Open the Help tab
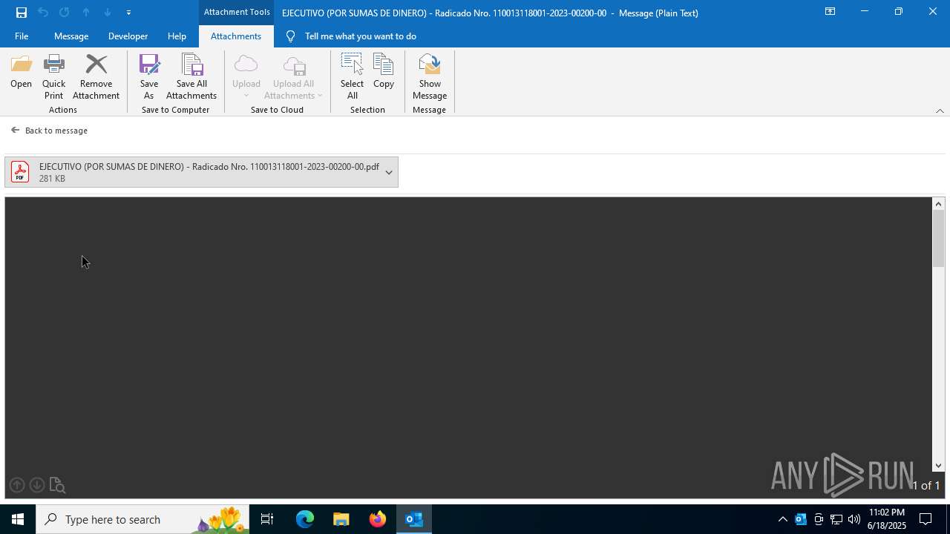The height and width of the screenshot is (534, 950). coord(177,36)
